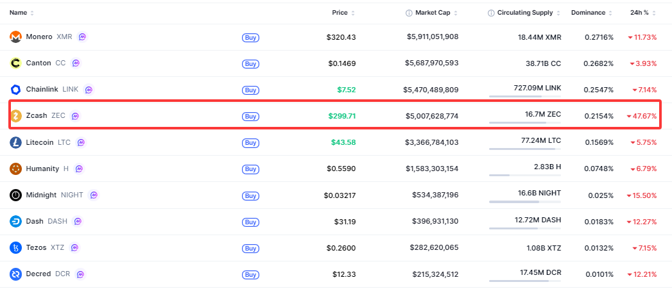Click purple AI badge next to NIGHT

click(x=94, y=195)
